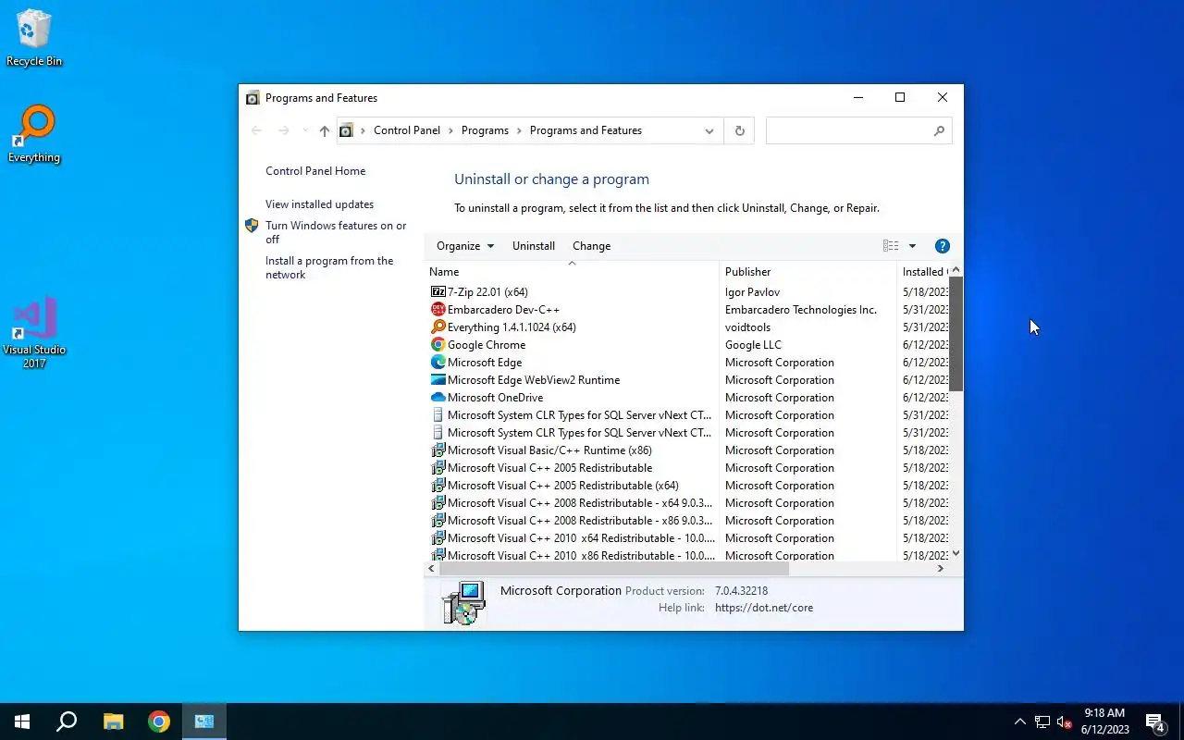Click product version 7.0.4.32218 text
1184x740 pixels.
741,591
